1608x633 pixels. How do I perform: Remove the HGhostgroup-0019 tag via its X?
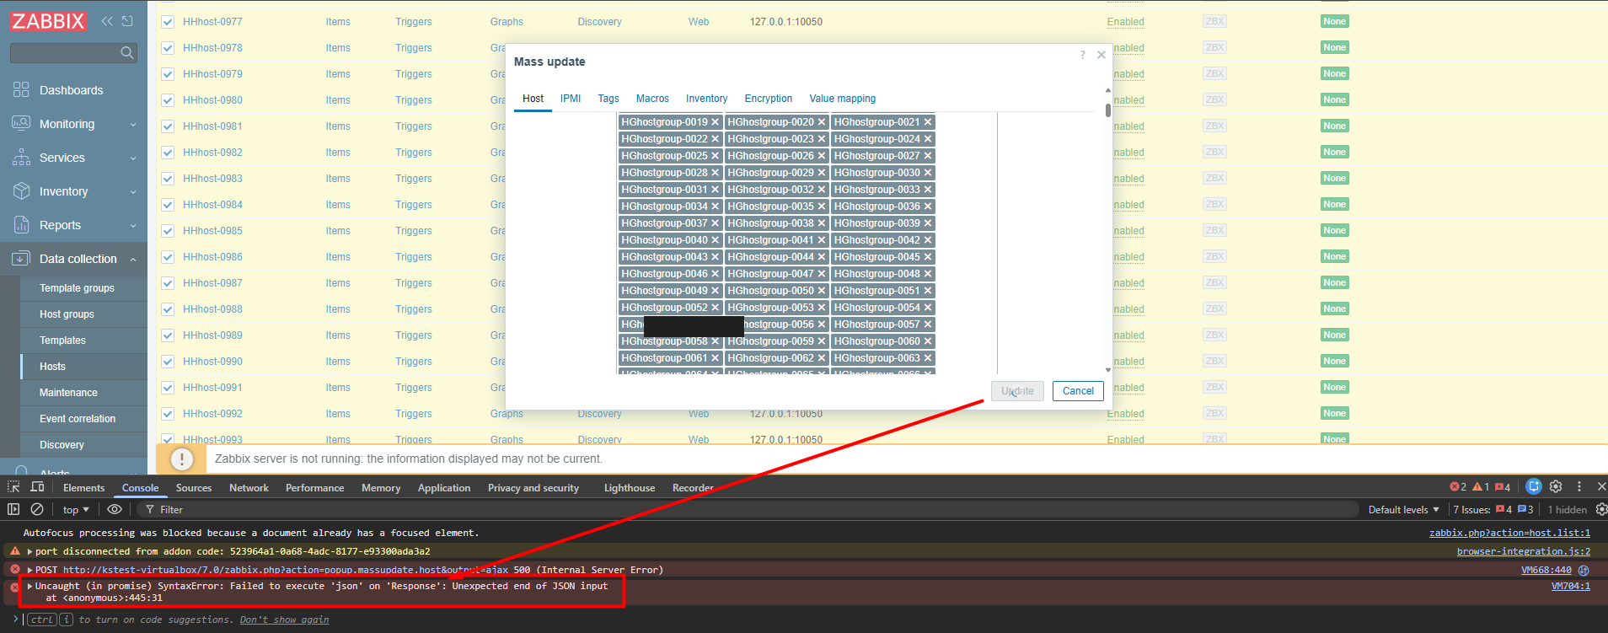pos(715,122)
